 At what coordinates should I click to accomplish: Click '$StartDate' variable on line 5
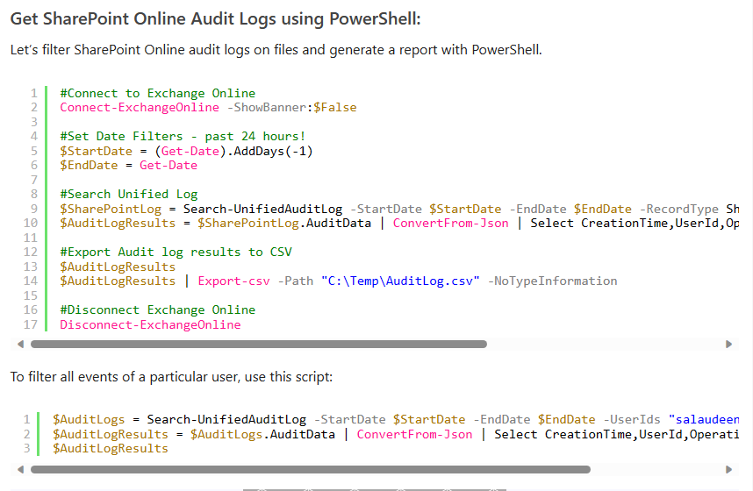pyautogui.click(x=96, y=151)
